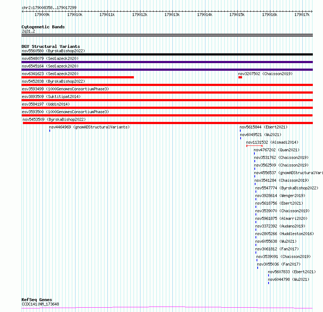The height and width of the screenshot is (312, 323).
Task: Open nsv5452838 (ByrskaBishop2022) label
Action: point(53,81)
